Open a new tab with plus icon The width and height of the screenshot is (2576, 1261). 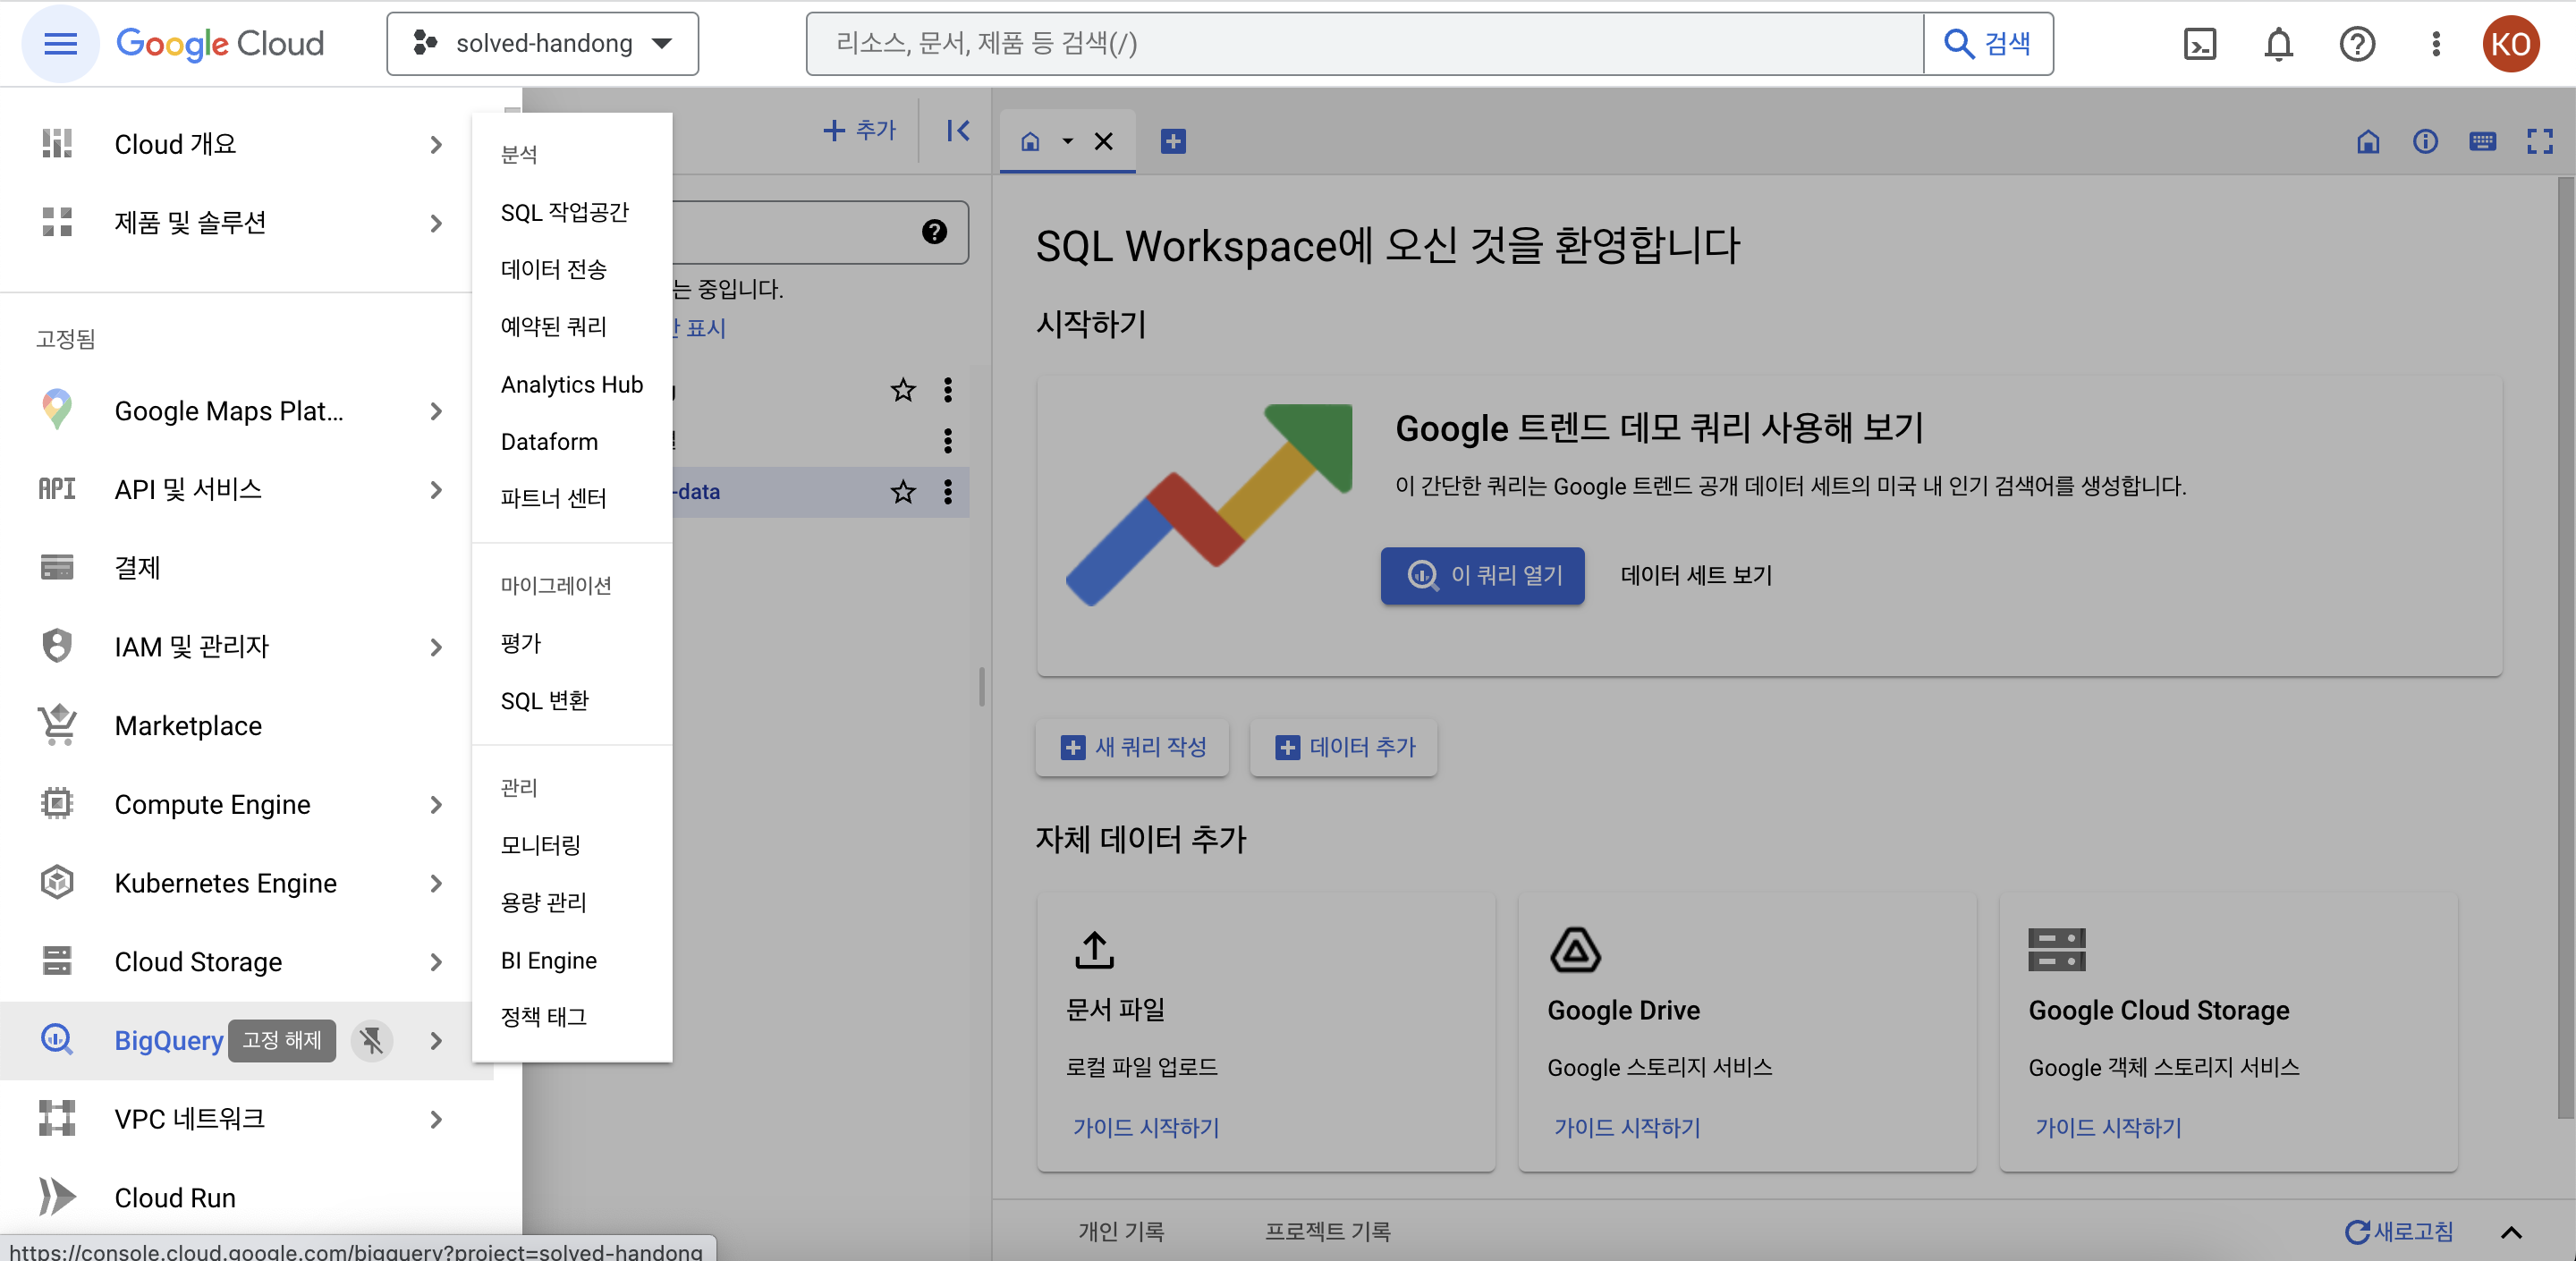click(1173, 142)
